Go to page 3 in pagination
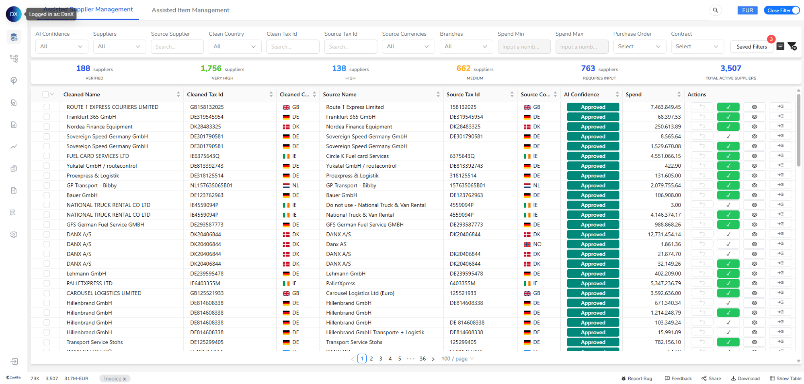 point(381,359)
